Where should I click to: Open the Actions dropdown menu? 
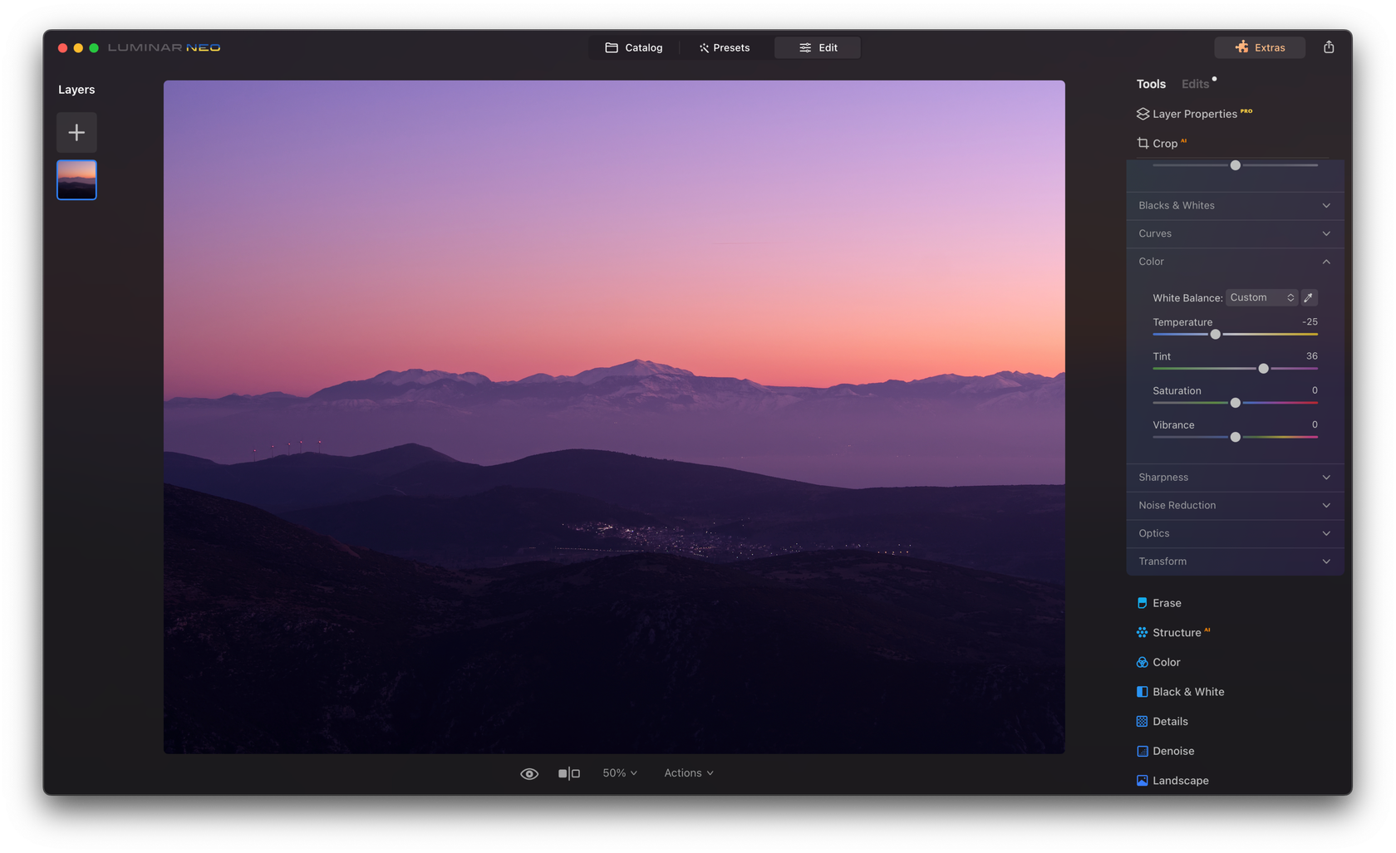689,773
